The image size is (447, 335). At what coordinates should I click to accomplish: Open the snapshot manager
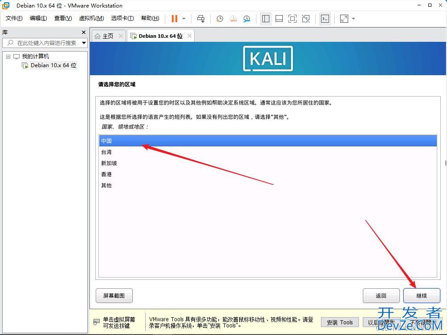point(247,19)
